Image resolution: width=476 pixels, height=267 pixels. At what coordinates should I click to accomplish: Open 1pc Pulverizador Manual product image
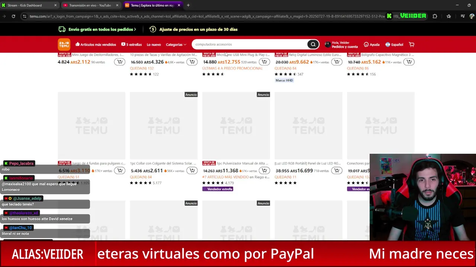[x=236, y=126]
